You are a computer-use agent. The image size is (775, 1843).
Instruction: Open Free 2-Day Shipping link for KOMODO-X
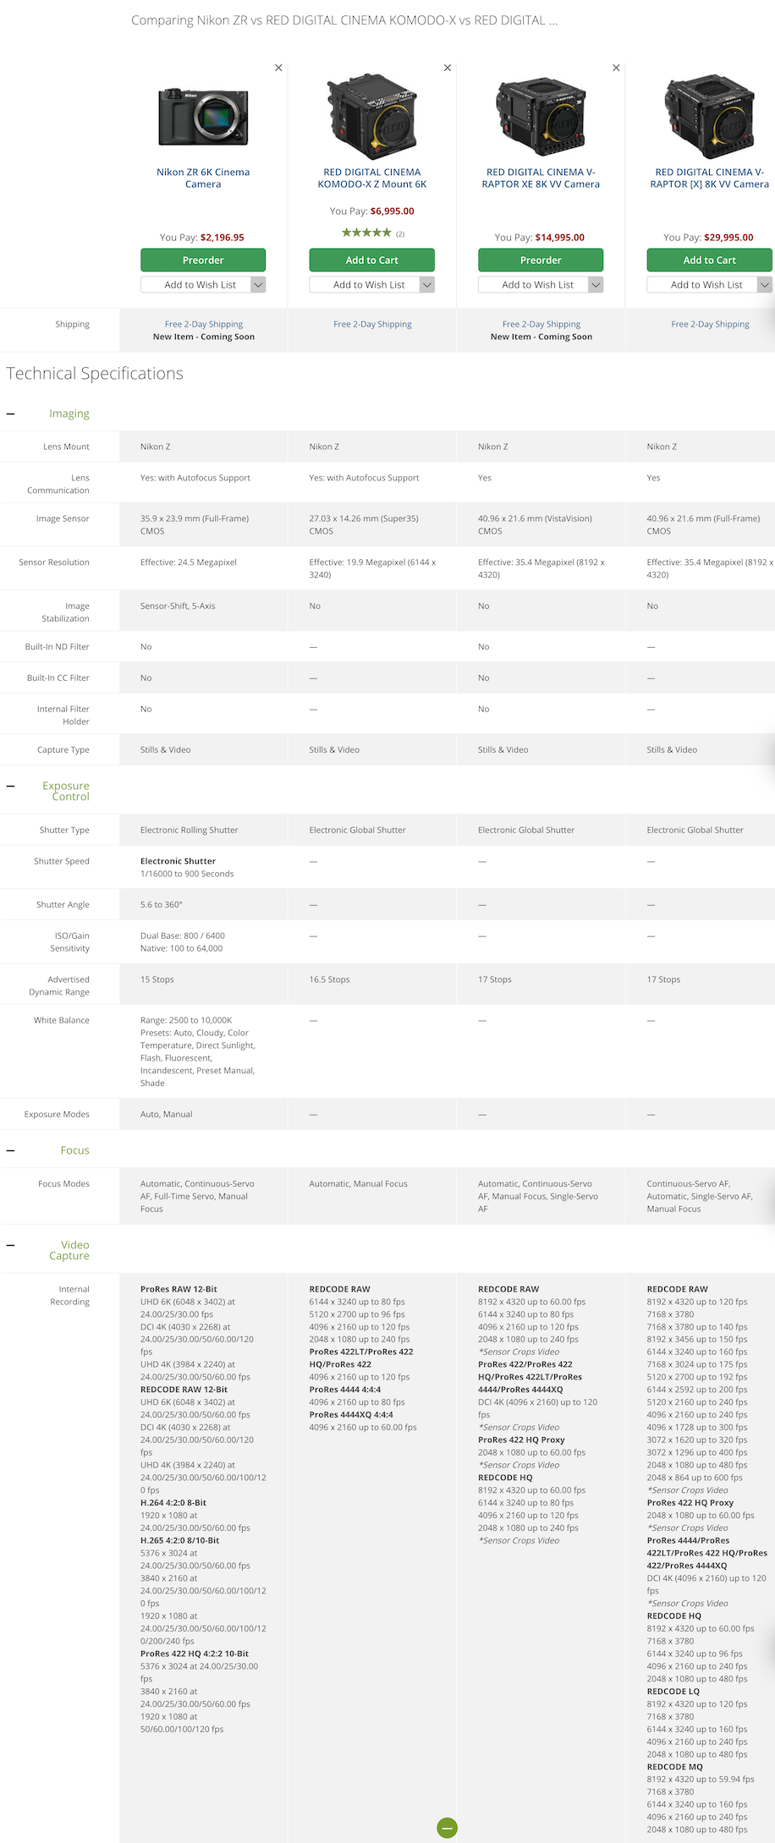tap(372, 324)
